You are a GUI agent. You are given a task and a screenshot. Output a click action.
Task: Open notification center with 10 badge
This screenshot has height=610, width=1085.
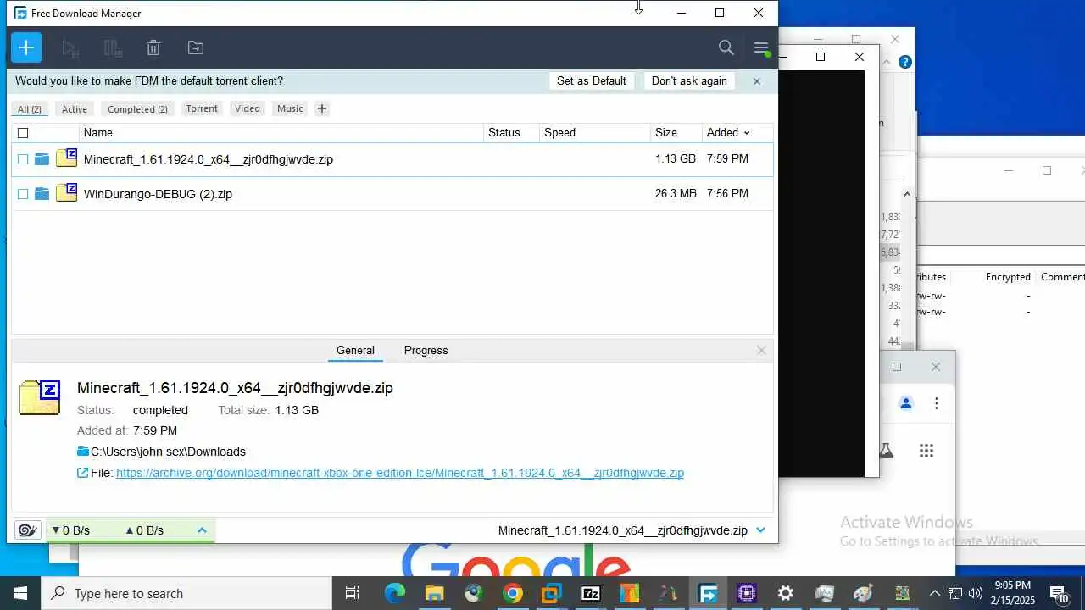pos(1059,593)
